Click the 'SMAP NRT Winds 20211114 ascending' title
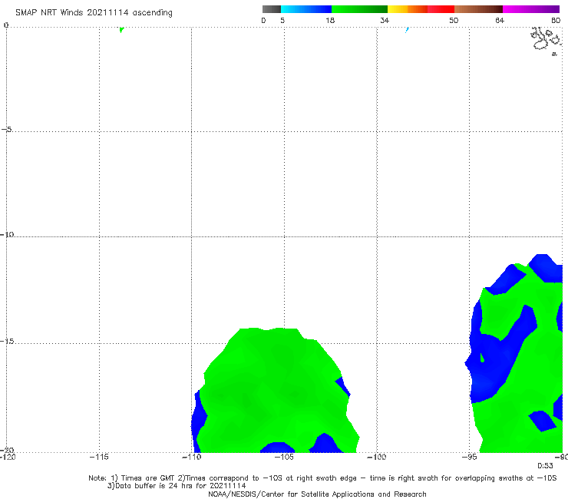568x499 pixels. (94, 13)
